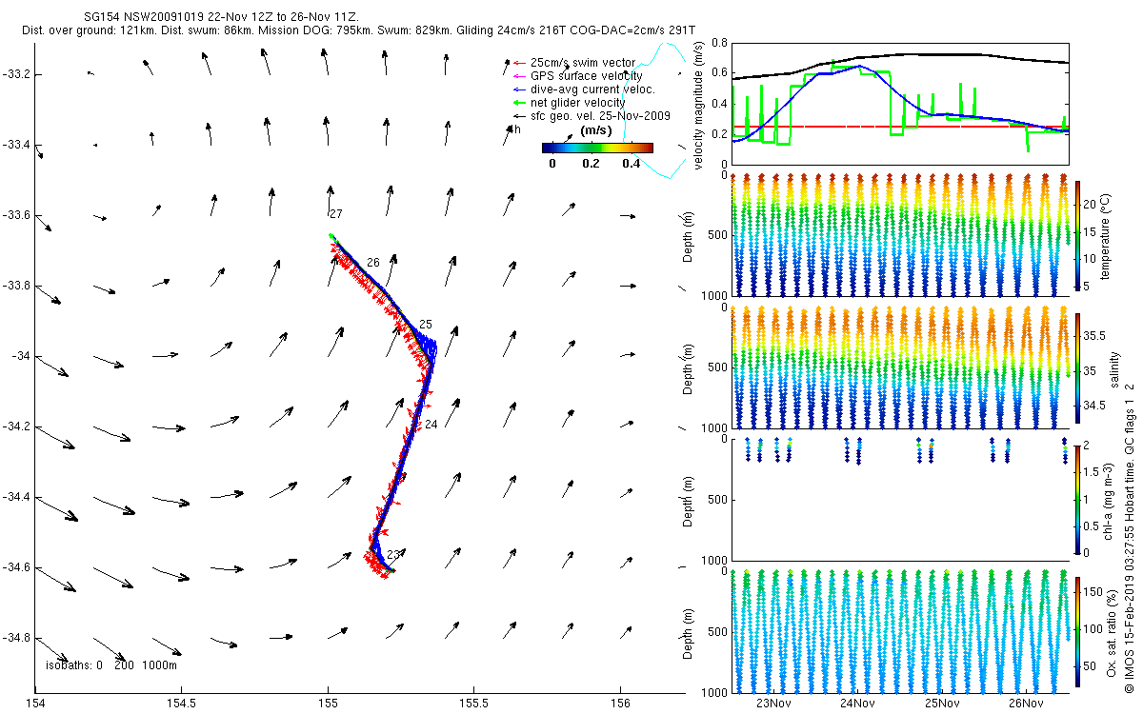Viewport: 1143px width, 714px height.
Task: Click day marker 26 on glider track
Action: tap(372, 263)
